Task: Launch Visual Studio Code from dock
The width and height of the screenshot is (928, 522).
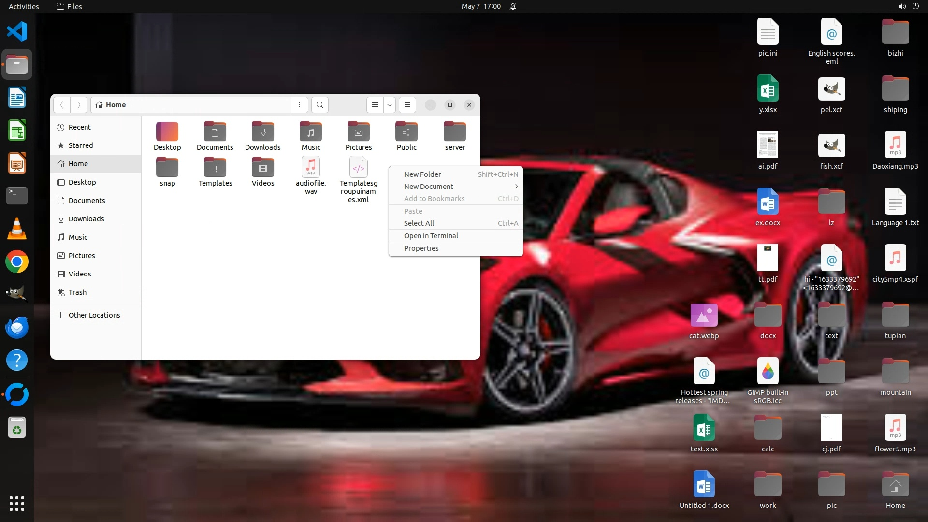Action: click(x=17, y=32)
